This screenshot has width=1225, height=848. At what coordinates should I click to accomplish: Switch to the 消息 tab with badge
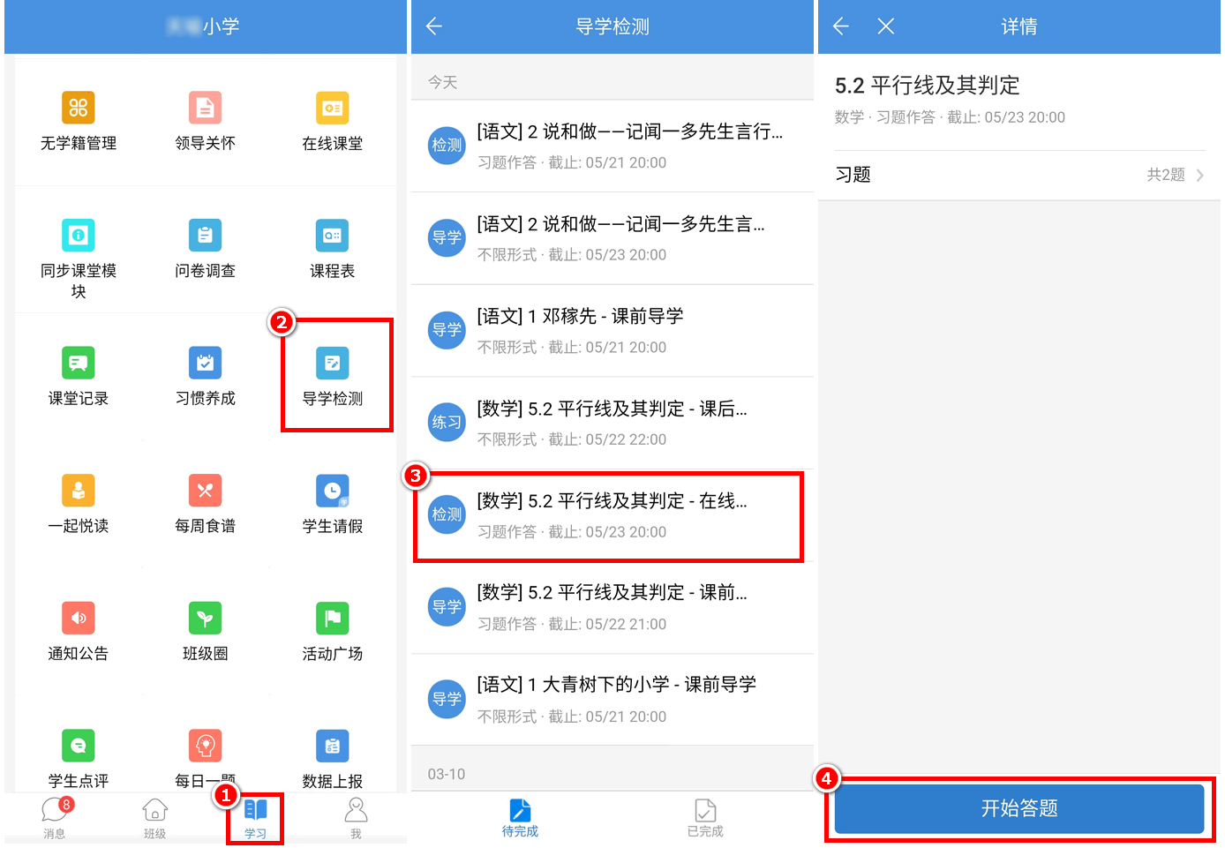[55, 818]
